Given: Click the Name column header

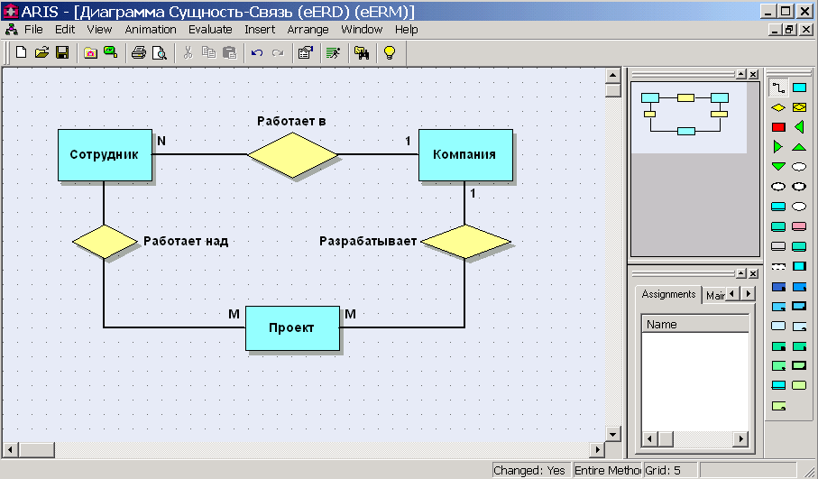Looking at the screenshot, I should click(x=694, y=324).
